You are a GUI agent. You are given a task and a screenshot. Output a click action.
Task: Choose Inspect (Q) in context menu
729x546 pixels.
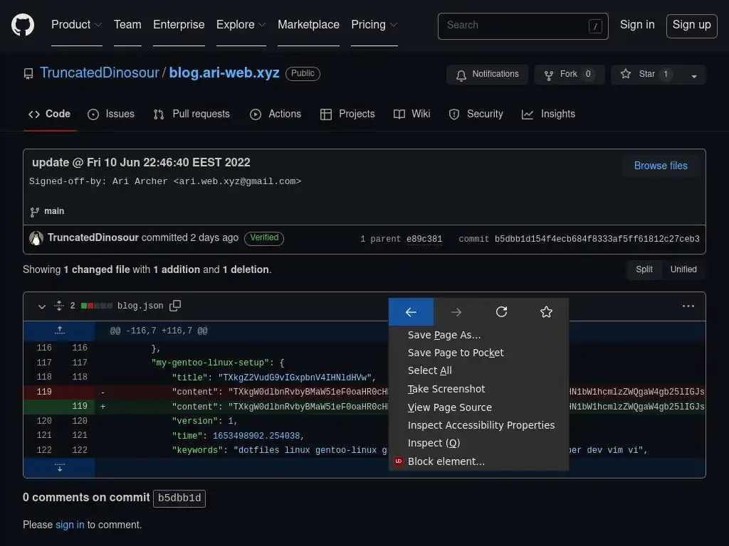pyautogui.click(x=479, y=444)
